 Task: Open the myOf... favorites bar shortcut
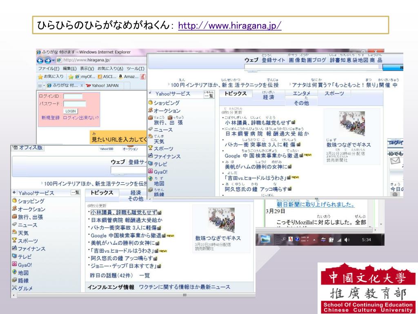(x=85, y=76)
